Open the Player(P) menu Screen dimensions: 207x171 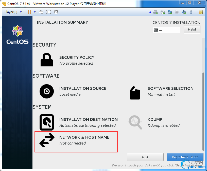13,12
